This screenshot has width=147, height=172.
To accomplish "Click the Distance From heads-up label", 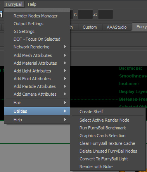I will click(133, 99).
